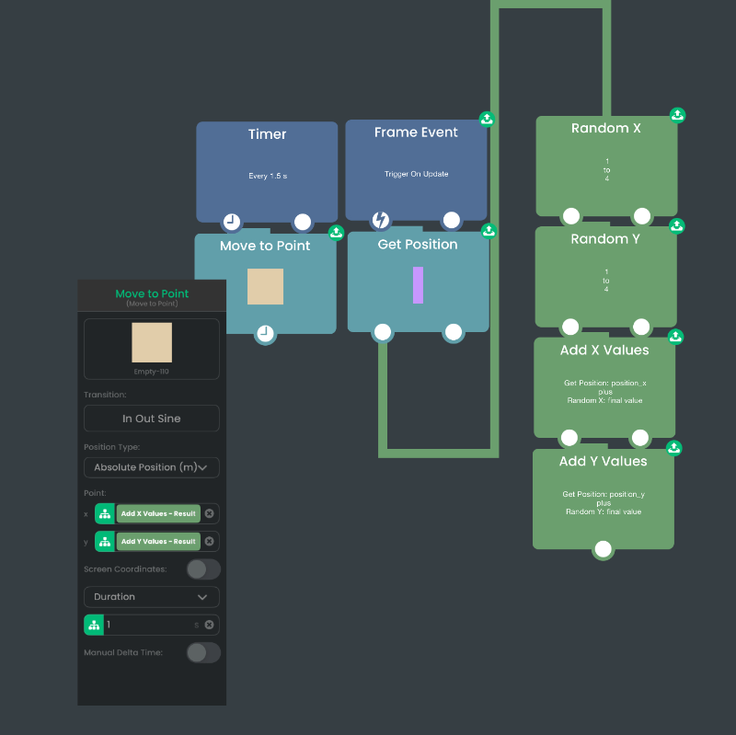This screenshot has height=735, width=736.
Task: Select the Add X Values - Result tag
Action: 158,514
